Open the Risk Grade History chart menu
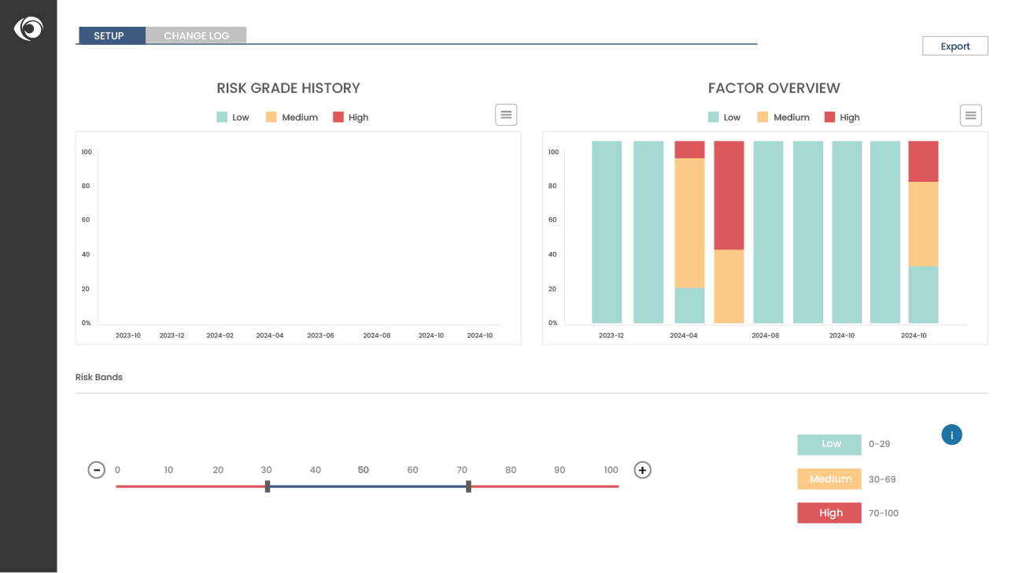This screenshot has width=1023, height=573. pos(506,115)
